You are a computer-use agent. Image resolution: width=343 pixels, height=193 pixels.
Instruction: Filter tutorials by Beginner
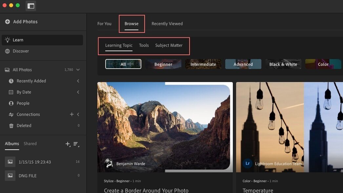pos(163,64)
